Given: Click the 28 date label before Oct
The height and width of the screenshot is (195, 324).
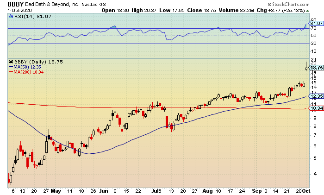Looking at the screenshot, I should pos(299,191).
